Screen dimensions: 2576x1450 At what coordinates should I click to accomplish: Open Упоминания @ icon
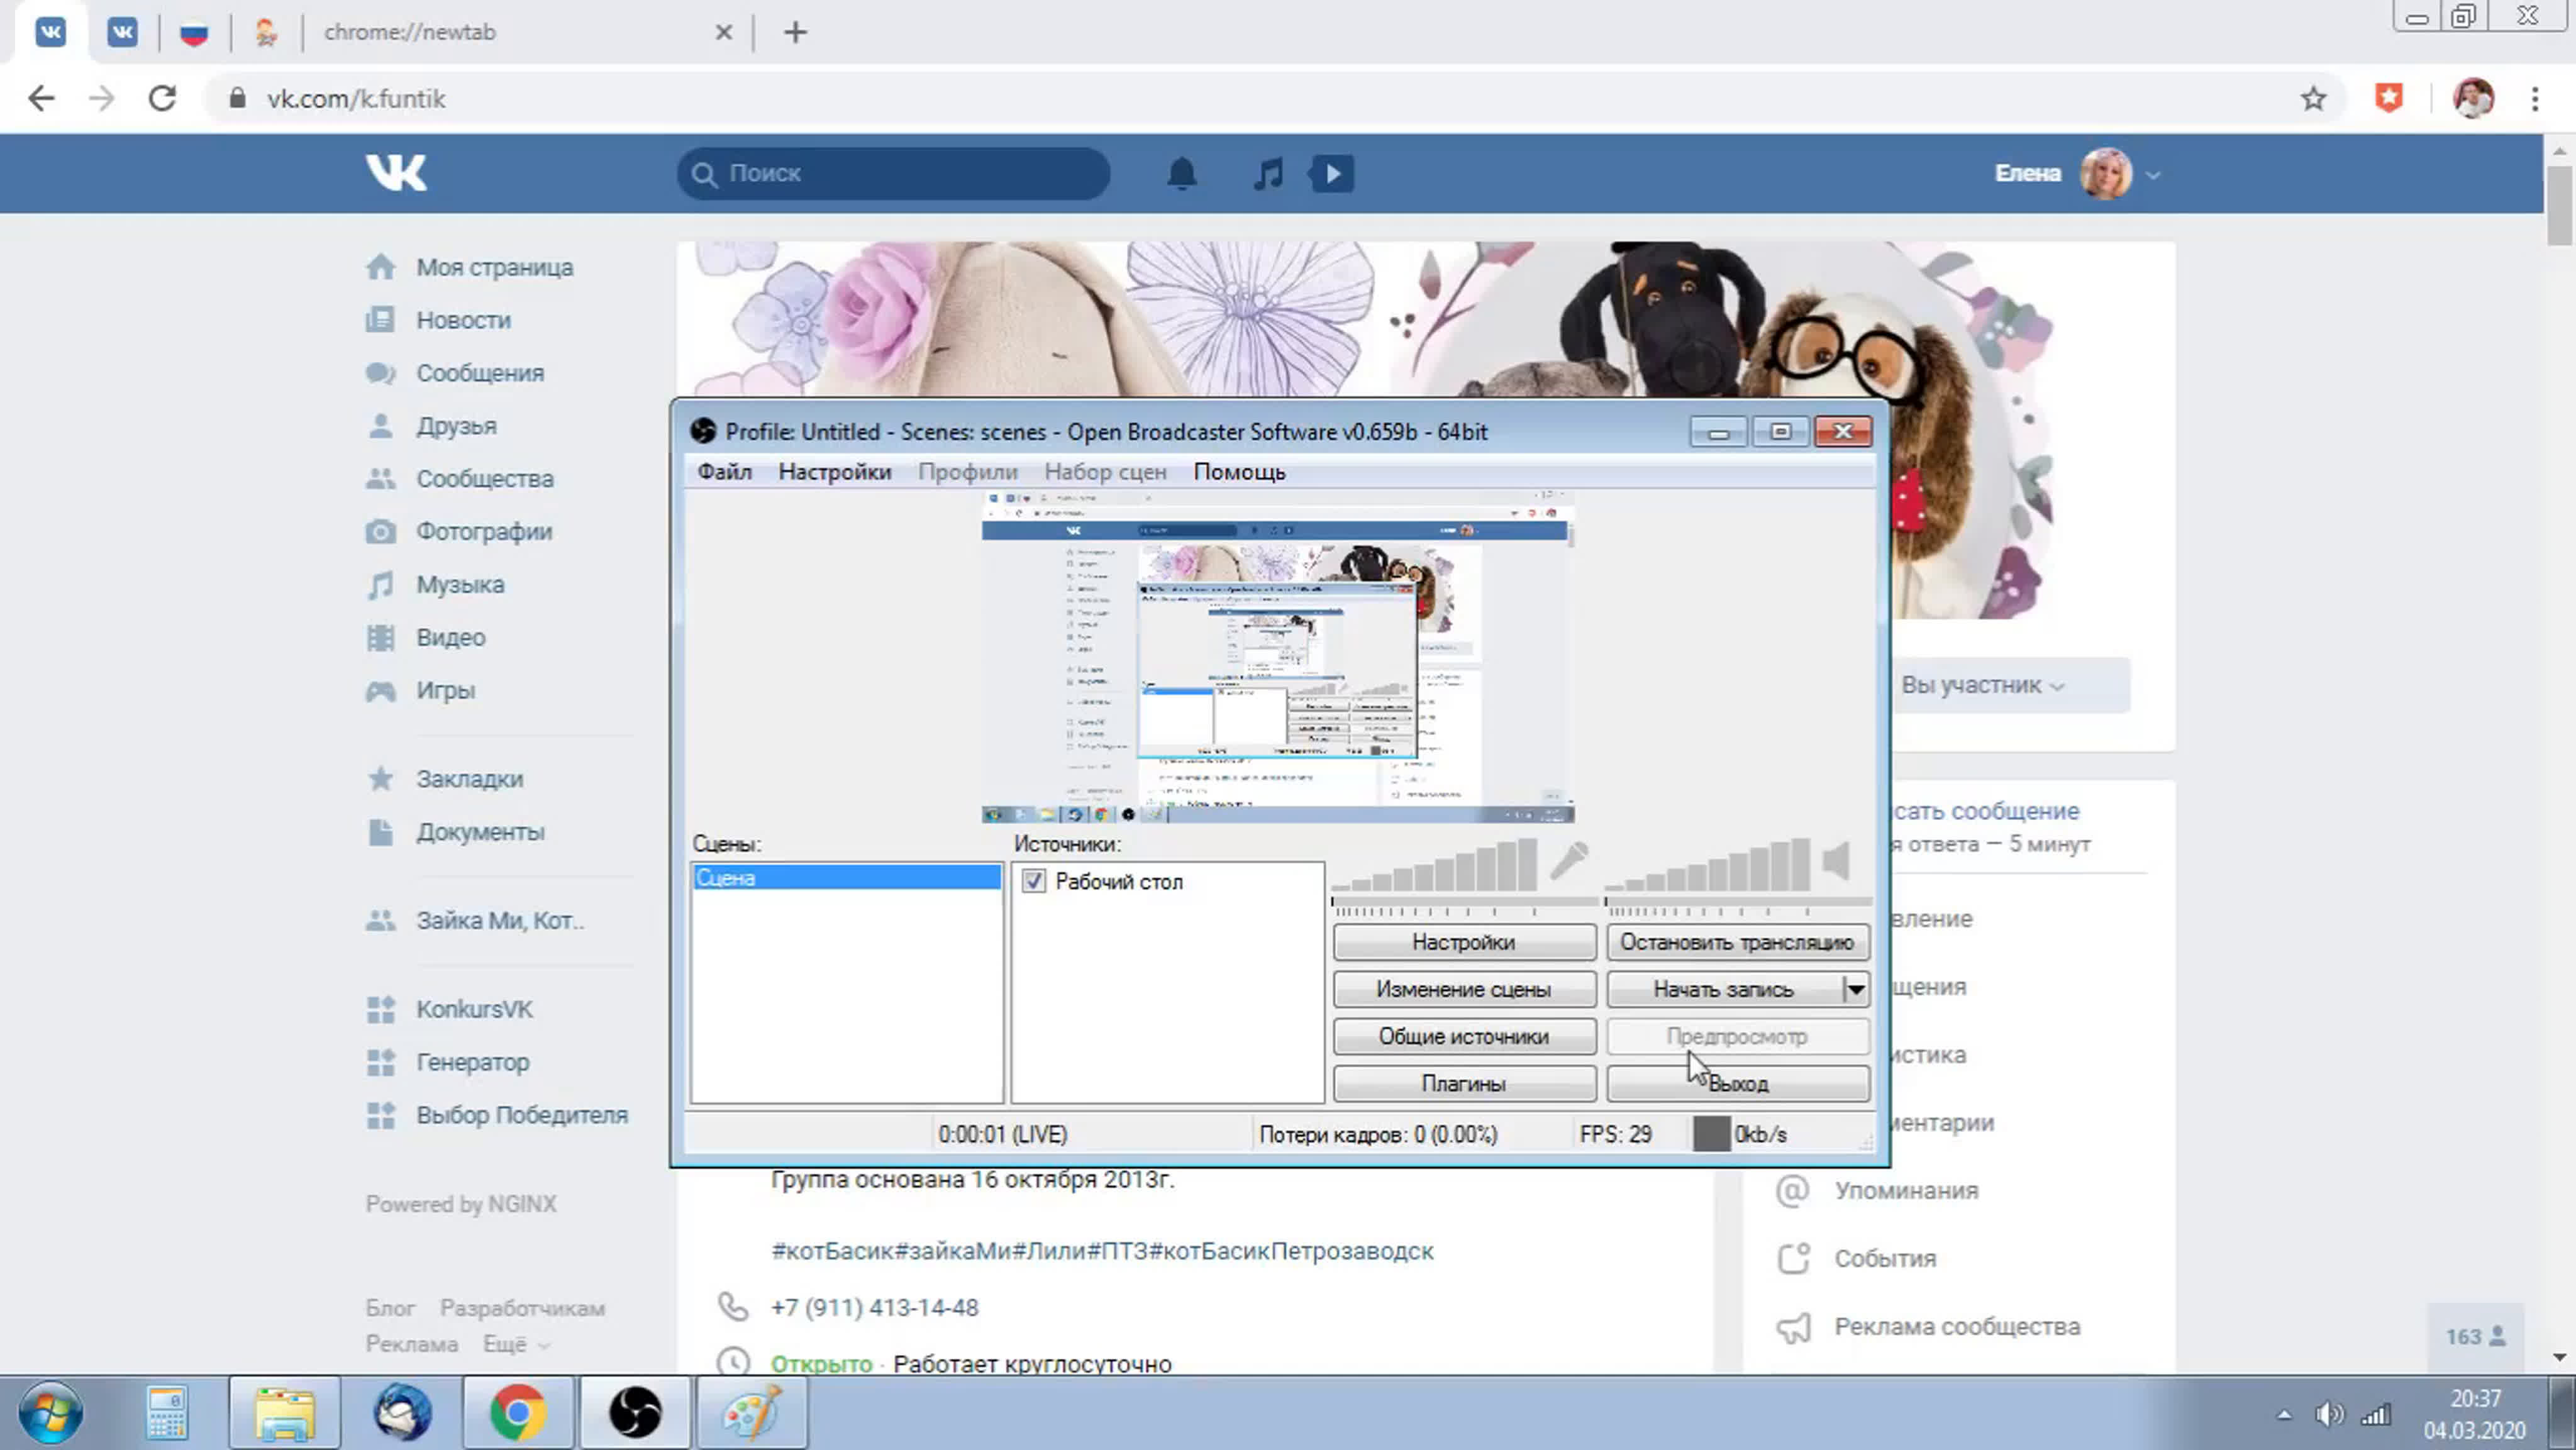pos(1792,1190)
